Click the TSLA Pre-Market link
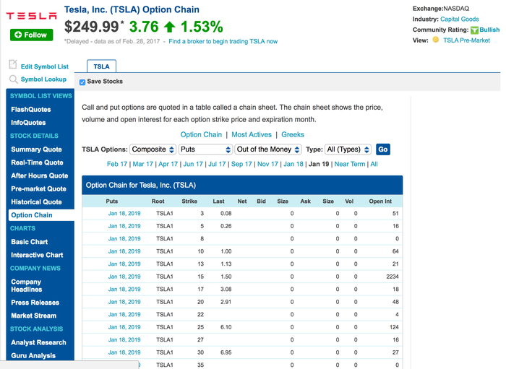506x369 pixels. pos(466,40)
